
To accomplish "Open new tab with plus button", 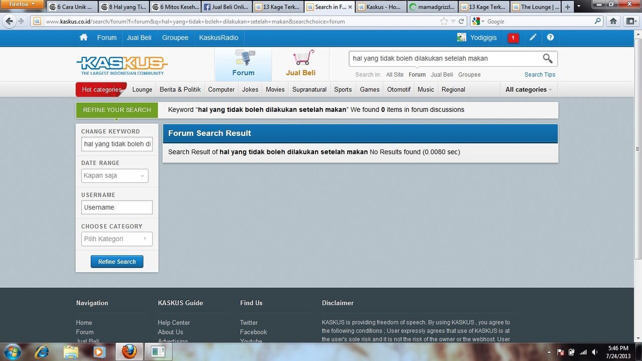I will click(x=567, y=7).
